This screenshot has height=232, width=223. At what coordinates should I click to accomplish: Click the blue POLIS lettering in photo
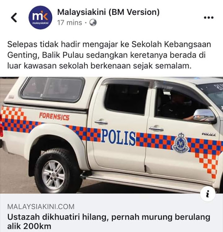tap(119, 137)
